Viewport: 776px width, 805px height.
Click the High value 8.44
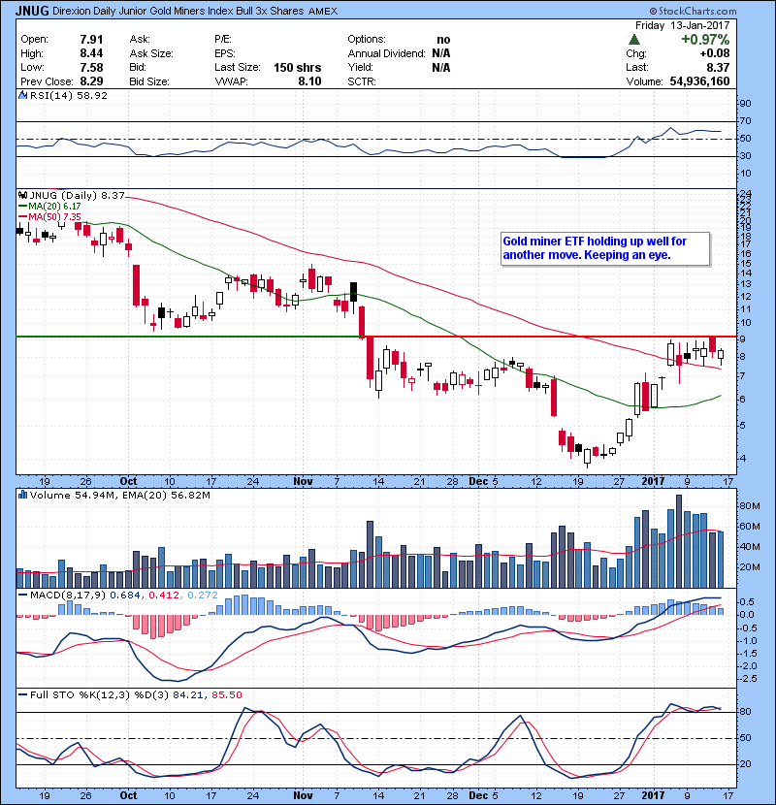[91, 53]
